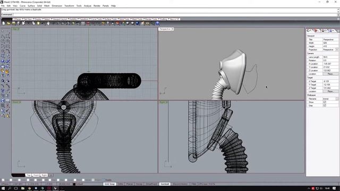The width and height of the screenshot is (340, 191).
Task: Click the Lens Length value field
Action: pos(330,57)
